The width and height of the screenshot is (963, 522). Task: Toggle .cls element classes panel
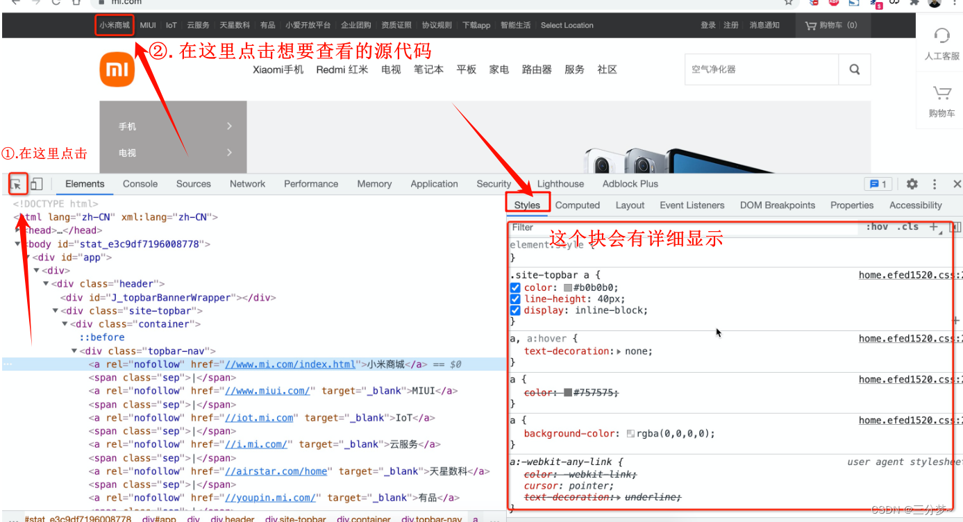(907, 227)
